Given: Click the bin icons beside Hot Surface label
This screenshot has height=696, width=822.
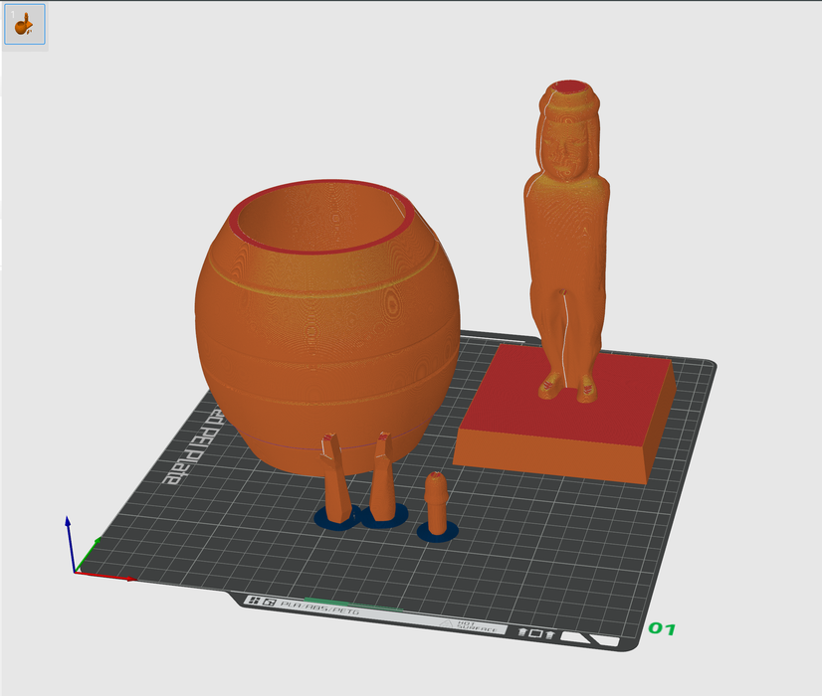Looking at the screenshot, I should [533, 632].
